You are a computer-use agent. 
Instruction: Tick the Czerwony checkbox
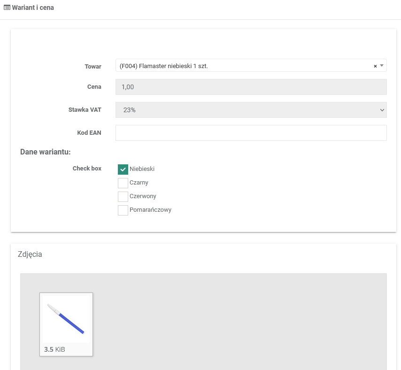[123, 196]
